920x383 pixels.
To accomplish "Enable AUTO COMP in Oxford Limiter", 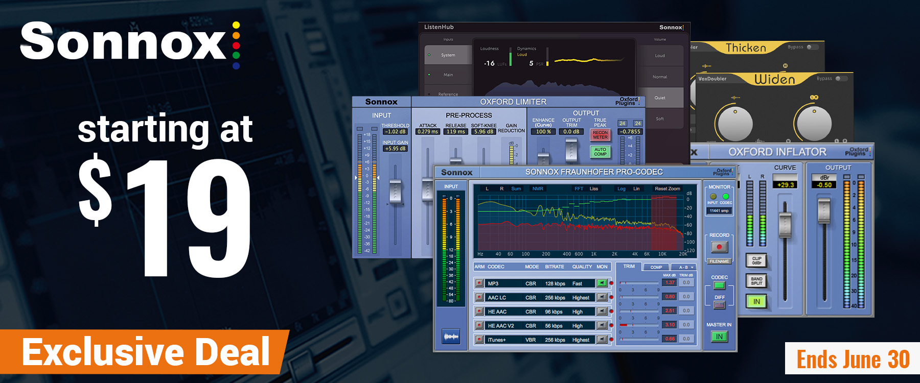I will click(x=600, y=152).
